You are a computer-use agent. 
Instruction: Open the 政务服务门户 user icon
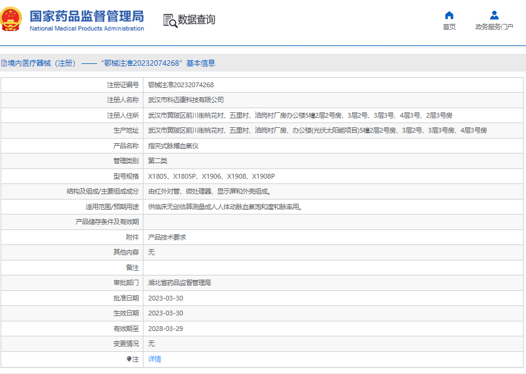click(494, 15)
